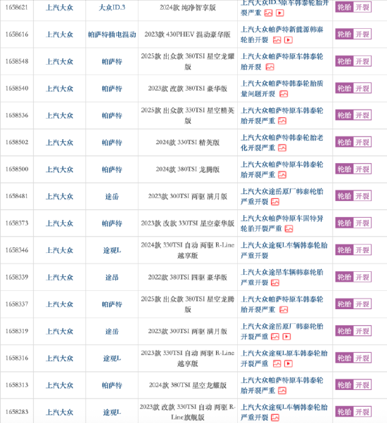Open 帕萨特插电混动 model link
Image resolution: width=387 pixels, height=423 pixels.
tap(112, 34)
